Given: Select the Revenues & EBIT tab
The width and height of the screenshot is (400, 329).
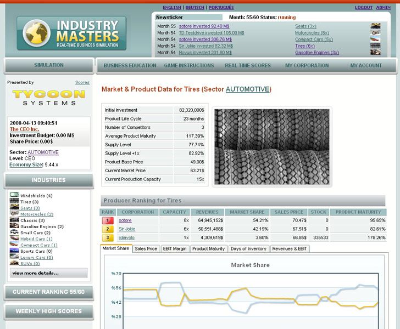Looking at the screenshot, I should point(290,248).
